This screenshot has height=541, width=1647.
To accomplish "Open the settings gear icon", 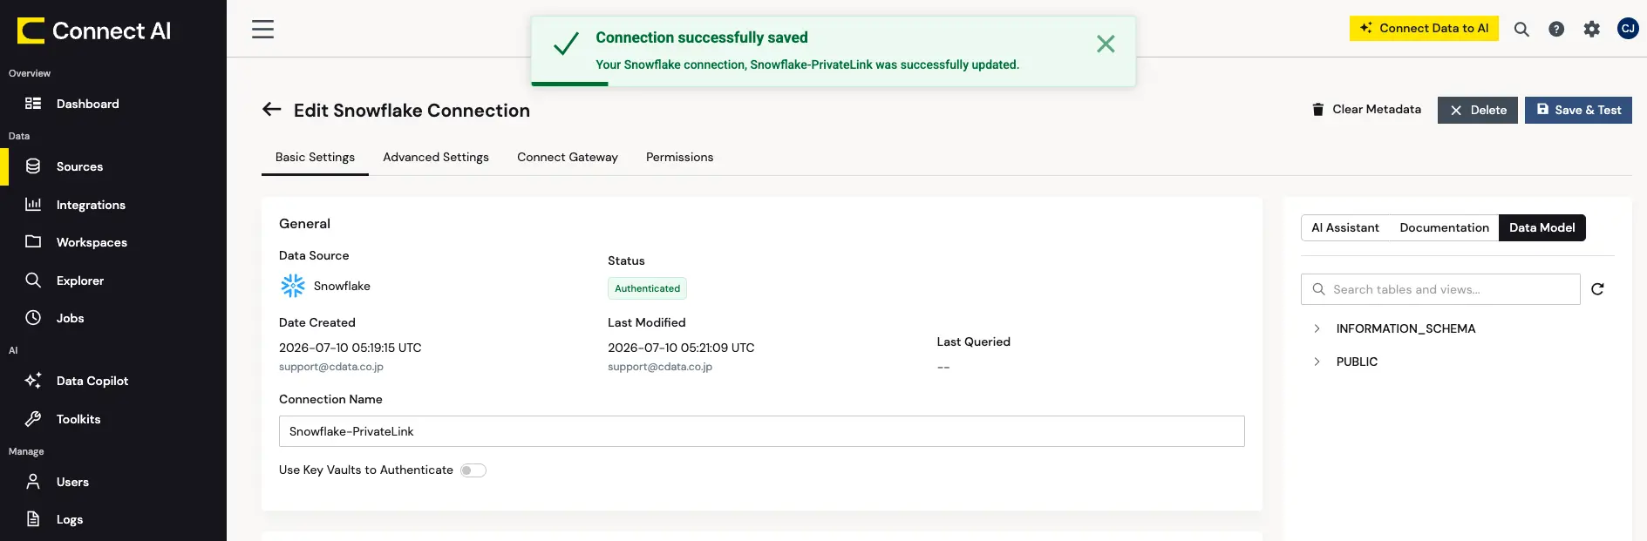I will click(1592, 29).
